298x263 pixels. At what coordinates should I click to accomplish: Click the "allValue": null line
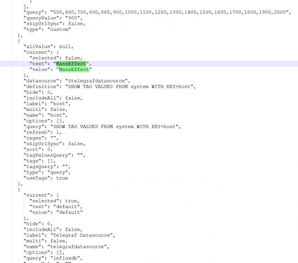click(x=48, y=47)
